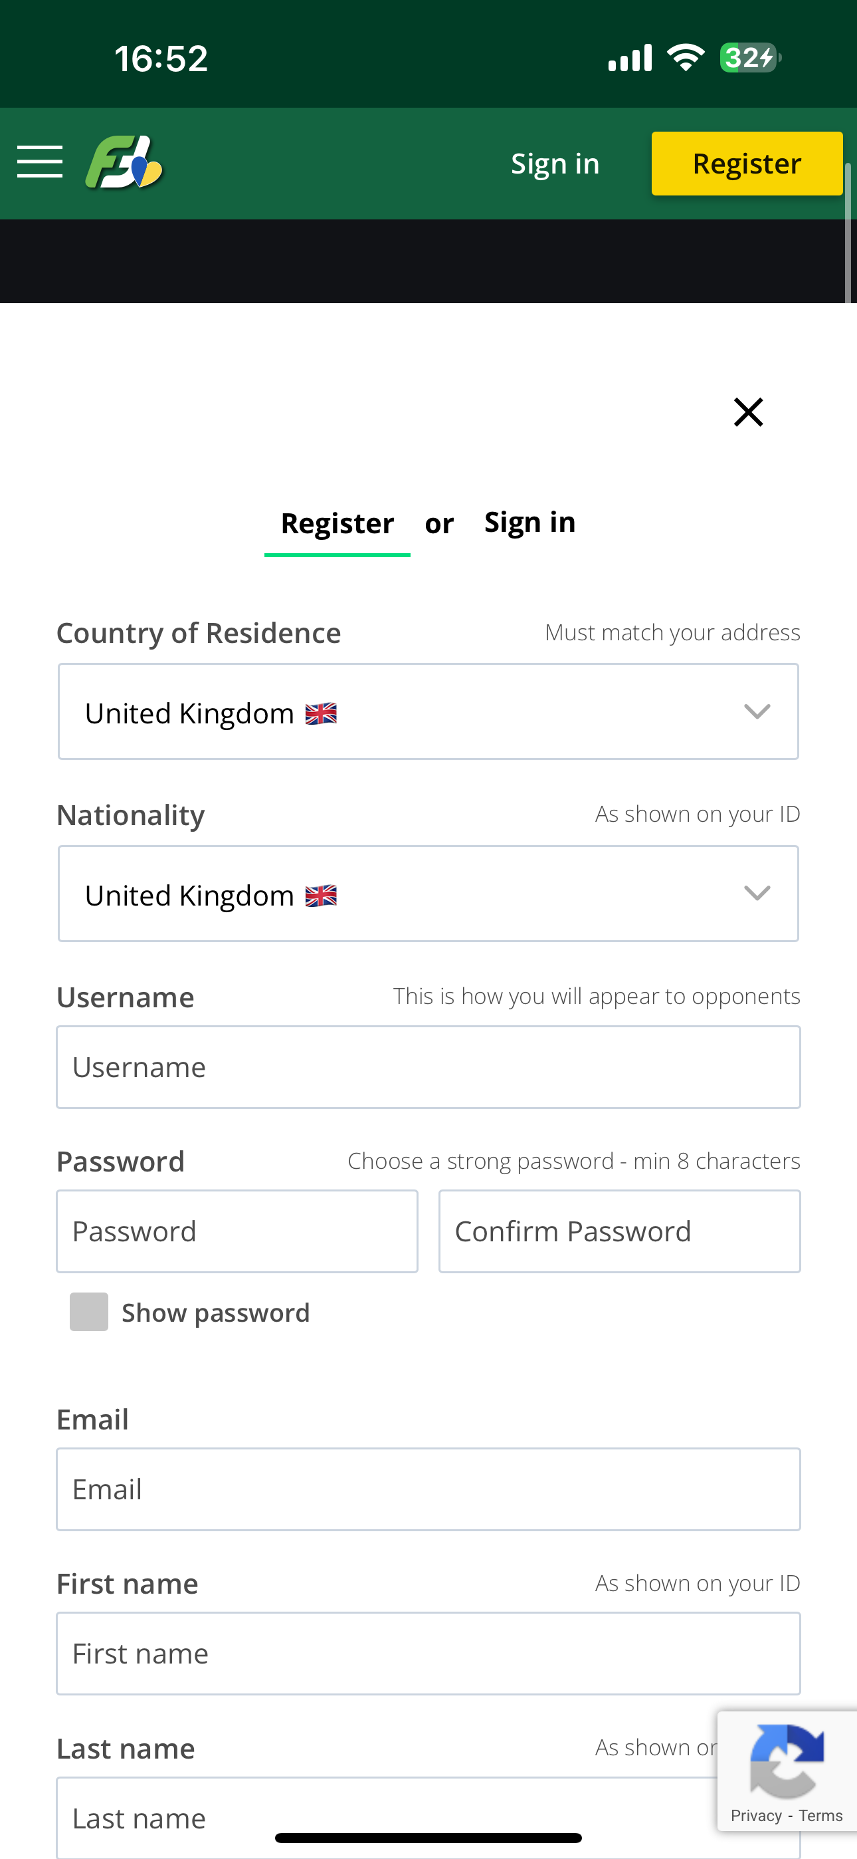Switch to the Sign in tab
This screenshot has height=1859, width=857.
tap(531, 521)
